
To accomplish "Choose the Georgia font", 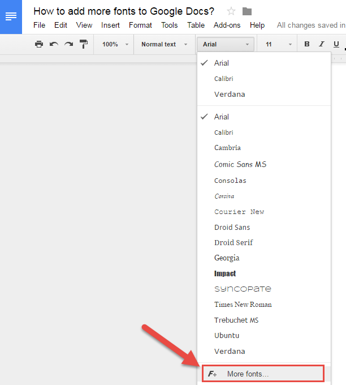I will coord(264,258).
